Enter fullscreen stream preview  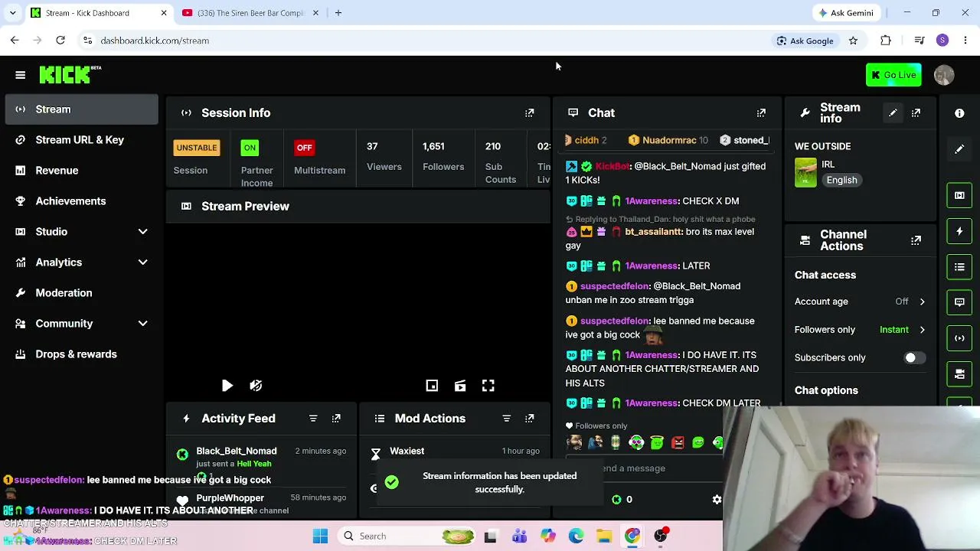pos(488,386)
